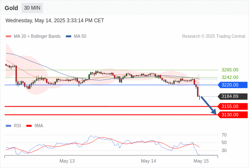The height and width of the screenshot is (168, 249).
Task: Click the RSI 30 axis label
Action: [224, 150]
